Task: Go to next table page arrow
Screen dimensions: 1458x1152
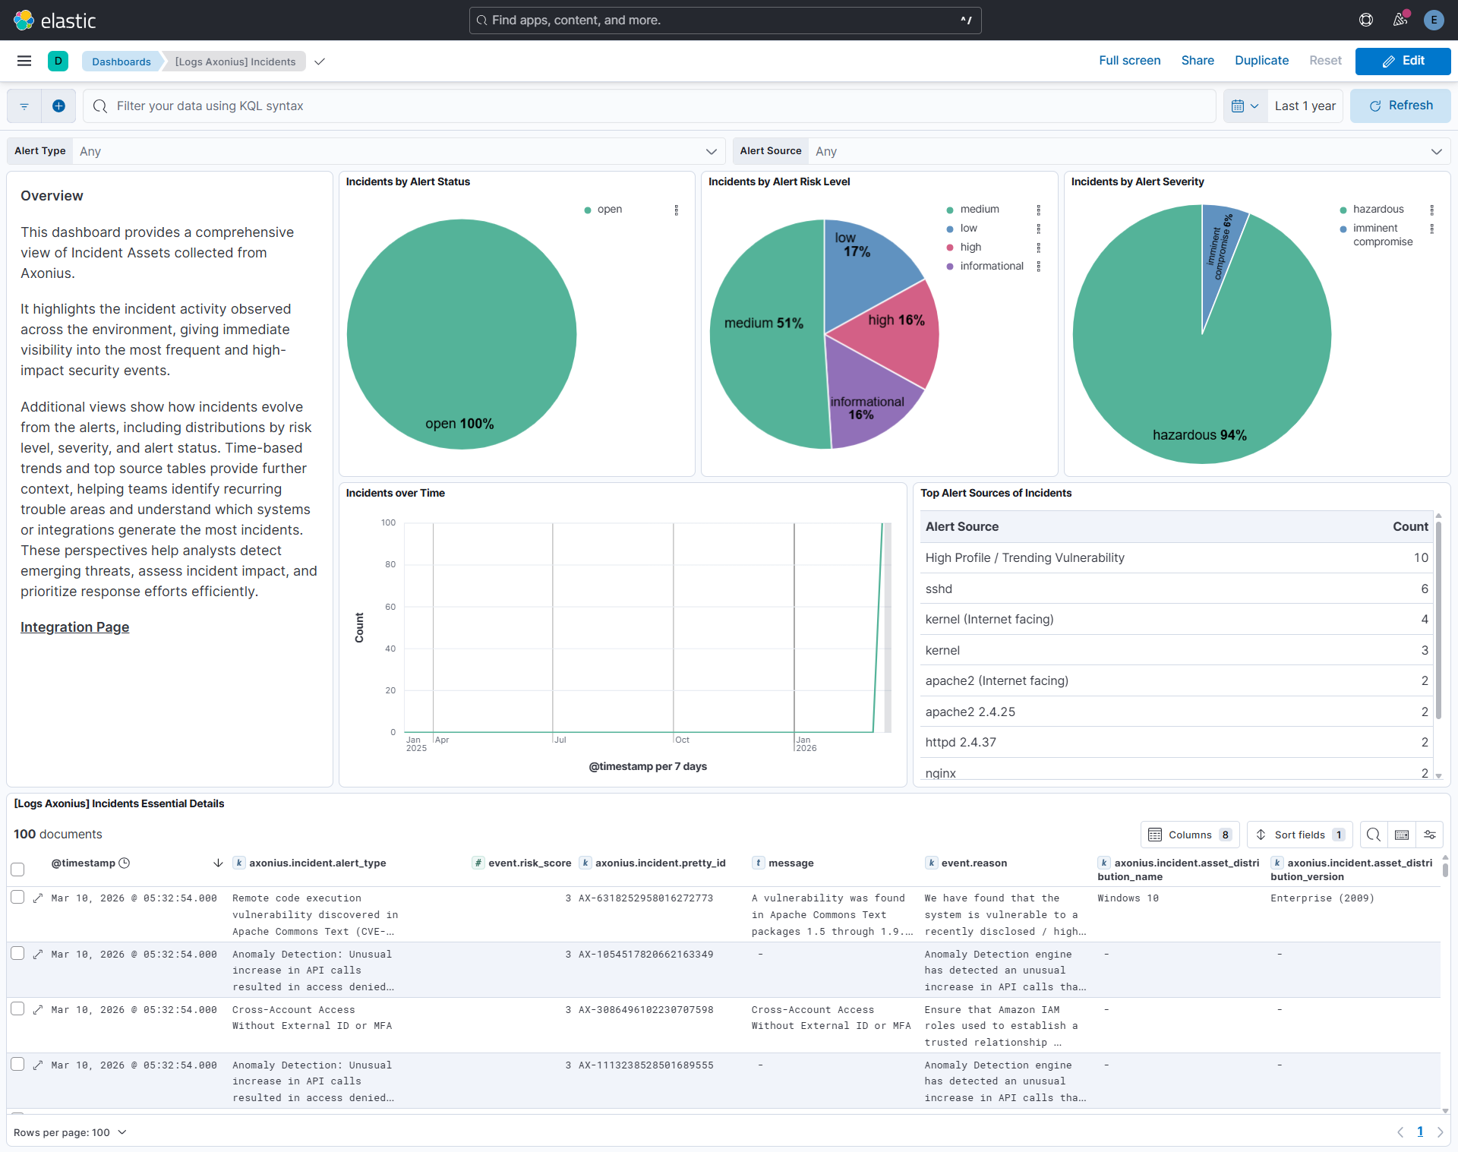Action: [x=1439, y=1132]
